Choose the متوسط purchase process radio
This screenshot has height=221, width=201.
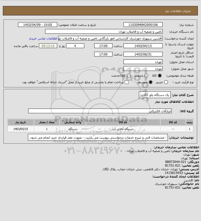pos(151,82)
